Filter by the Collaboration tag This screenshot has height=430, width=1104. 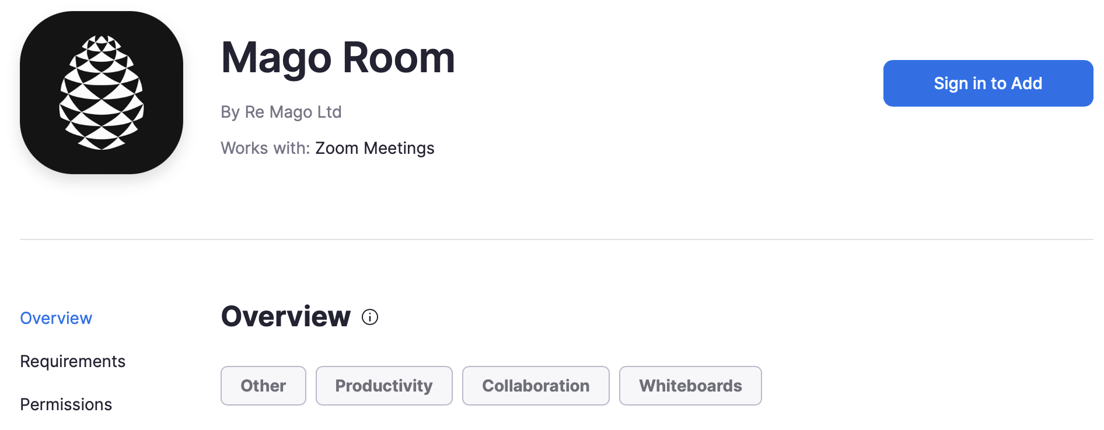click(x=536, y=386)
